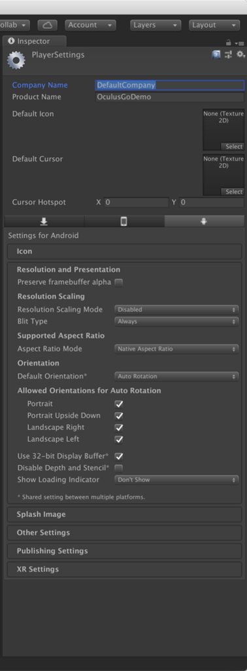Select the iOS phone platform tab
Screen dimensions: 247x671
tap(124, 221)
